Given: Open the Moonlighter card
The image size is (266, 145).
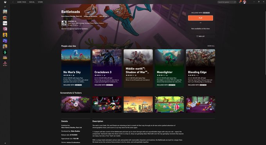Looking at the screenshot, I should [x=169, y=68].
